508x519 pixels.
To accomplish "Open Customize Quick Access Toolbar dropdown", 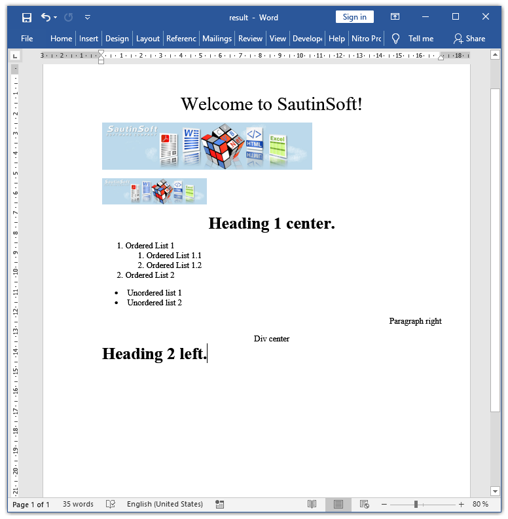I will pos(88,17).
